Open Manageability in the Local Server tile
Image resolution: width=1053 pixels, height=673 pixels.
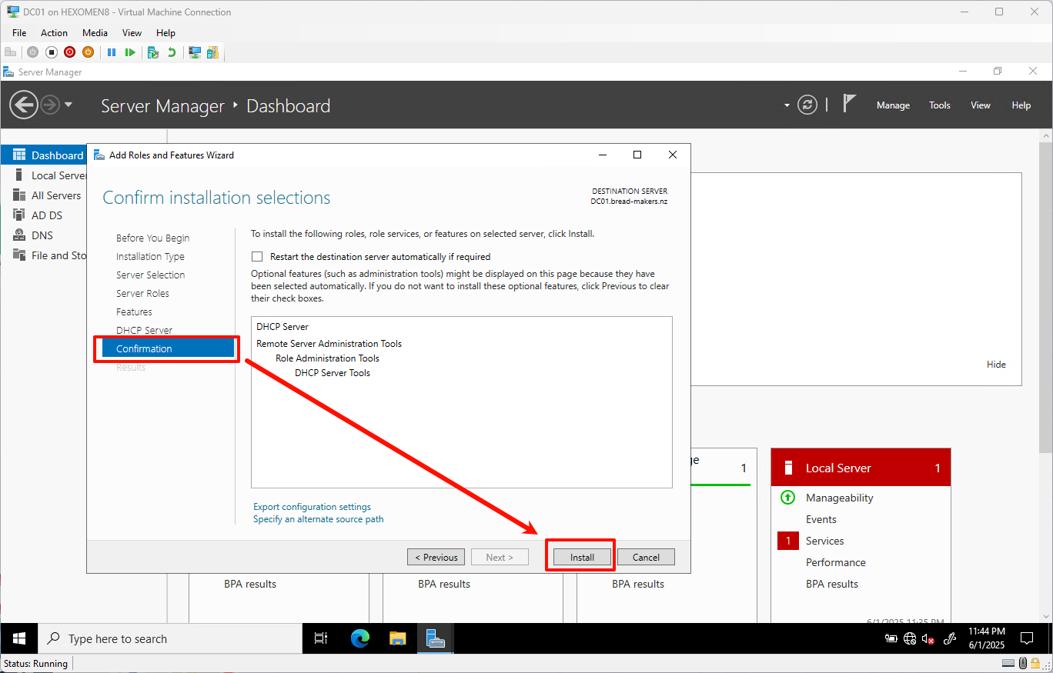(839, 498)
